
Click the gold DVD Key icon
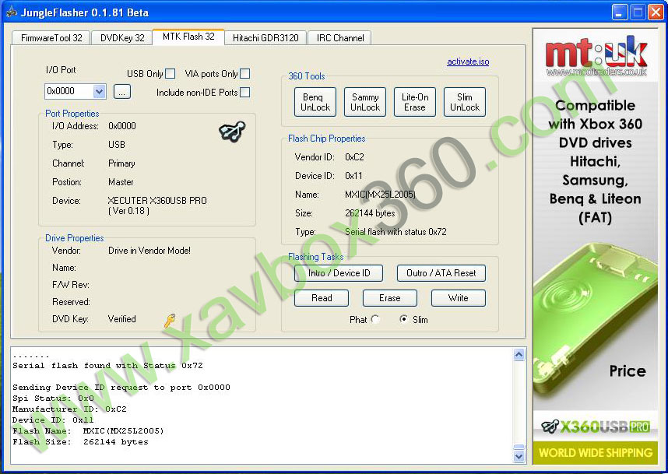click(x=170, y=320)
